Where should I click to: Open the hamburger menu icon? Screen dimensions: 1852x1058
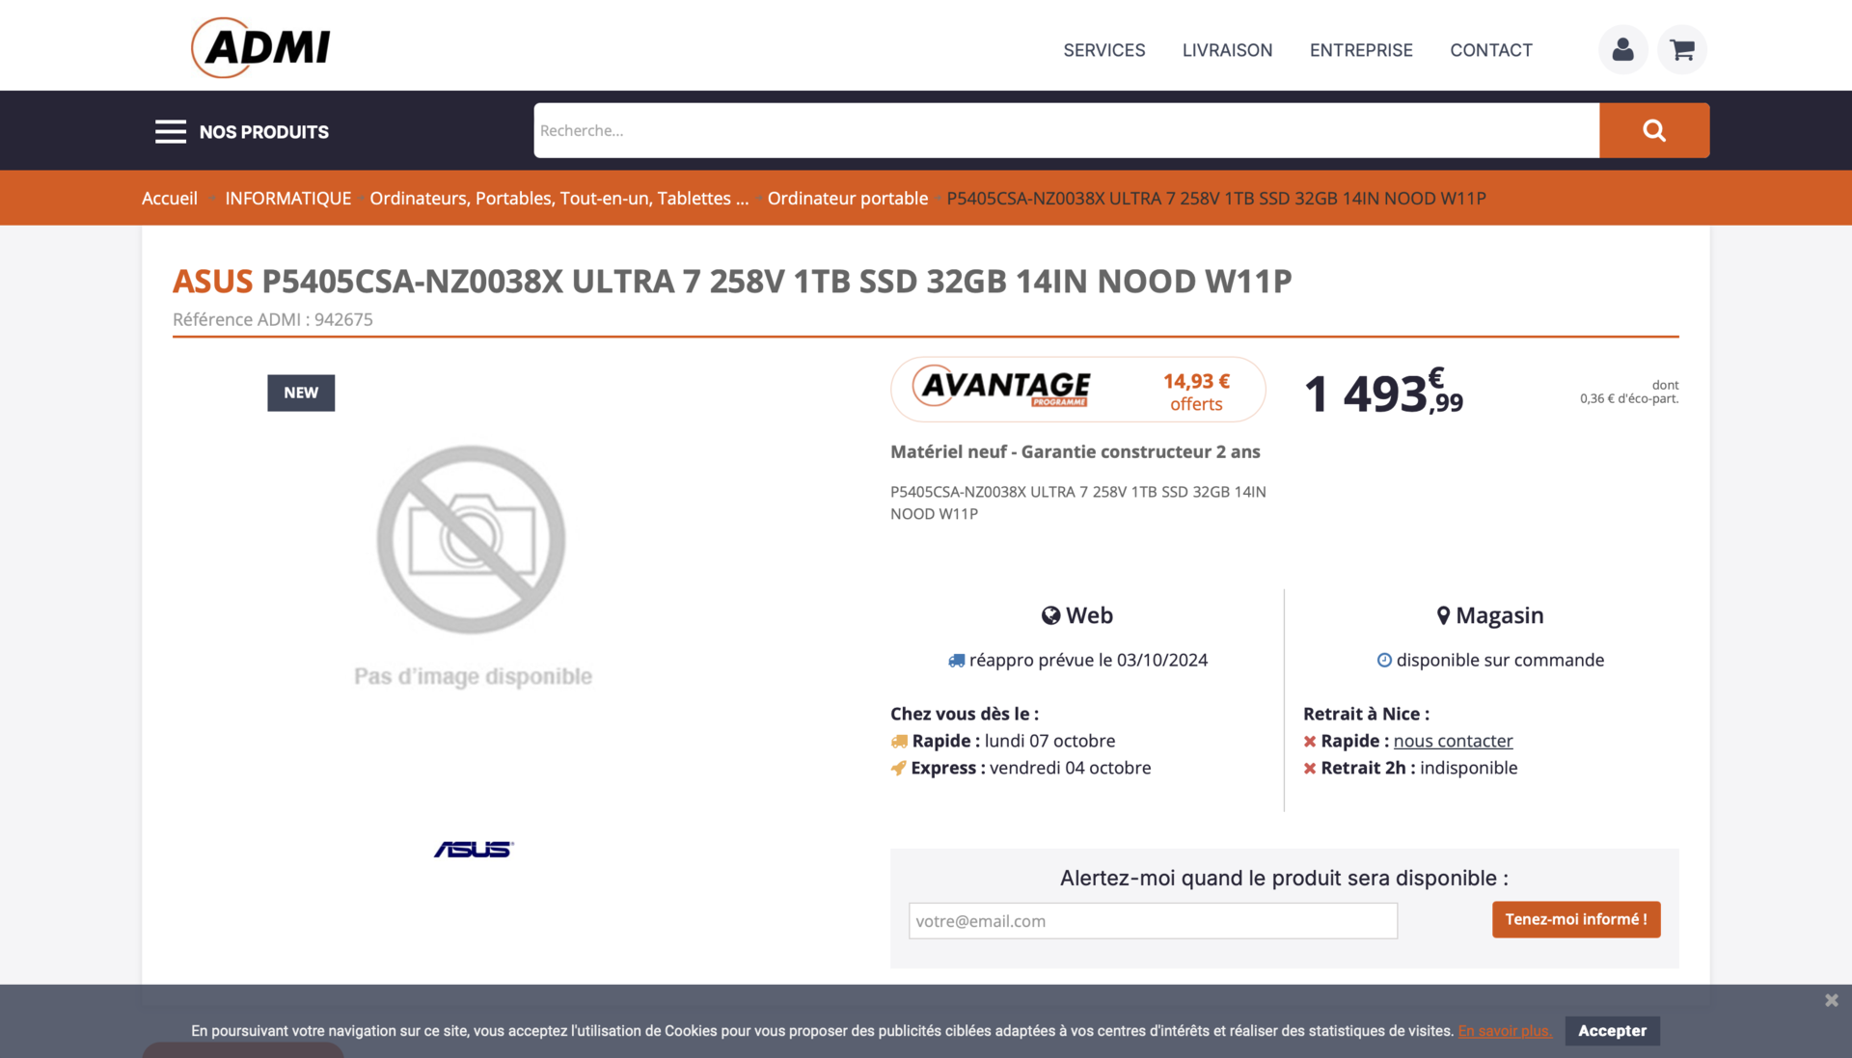[171, 131]
